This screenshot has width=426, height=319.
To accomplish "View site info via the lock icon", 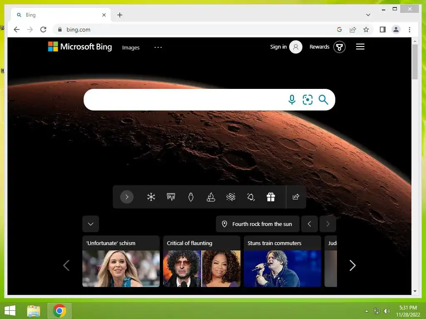I will [60, 29].
